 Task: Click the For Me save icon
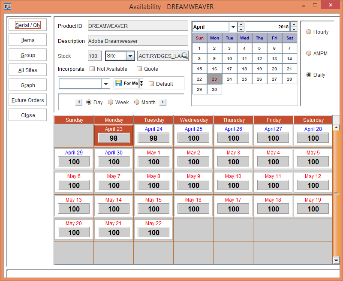[x=119, y=83]
